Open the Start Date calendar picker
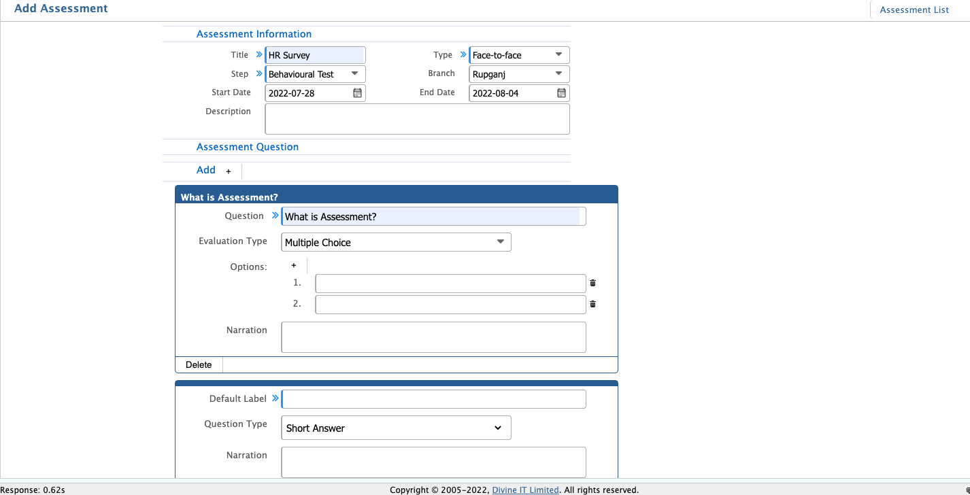 coord(357,92)
